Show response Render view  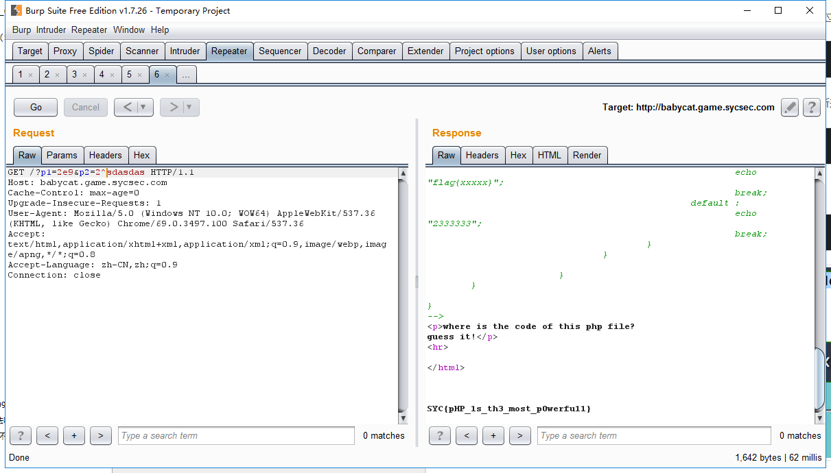[587, 155]
